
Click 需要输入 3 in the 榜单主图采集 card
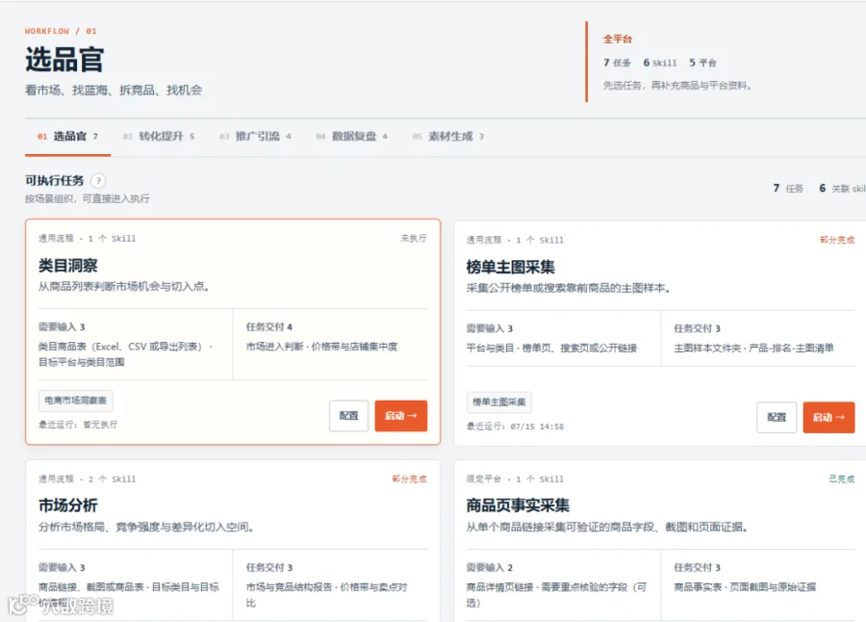click(490, 328)
